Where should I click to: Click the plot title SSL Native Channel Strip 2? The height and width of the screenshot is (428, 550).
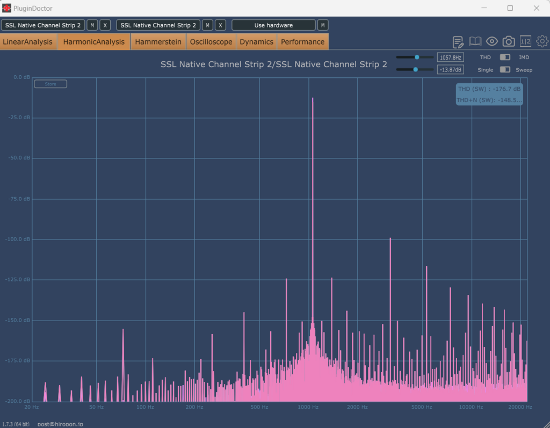point(273,64)
